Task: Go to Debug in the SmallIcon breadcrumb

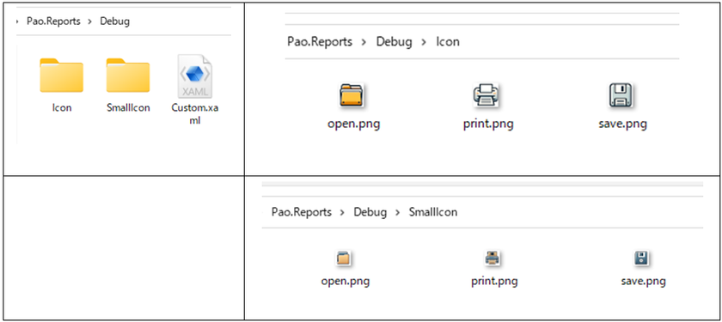Action: (370, 213)
